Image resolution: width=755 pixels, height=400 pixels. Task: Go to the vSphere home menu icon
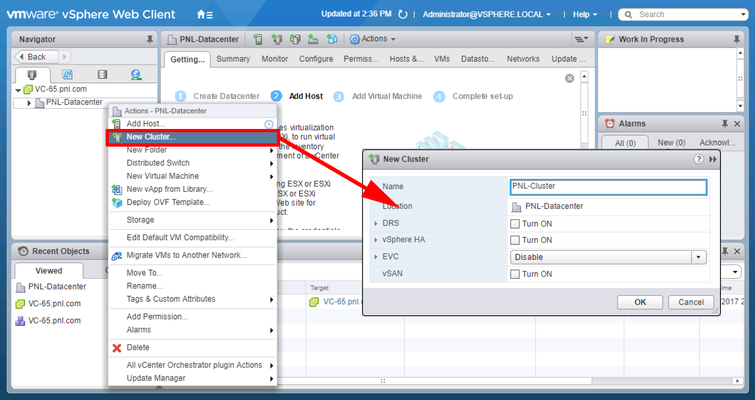(x=205, y=14)
